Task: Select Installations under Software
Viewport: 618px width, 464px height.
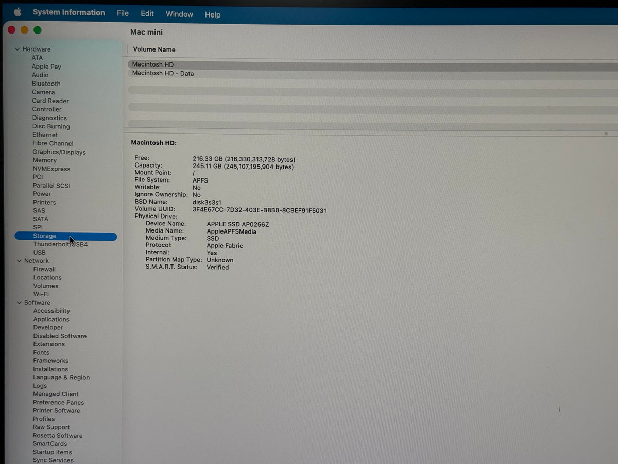Action: [50, 369]
